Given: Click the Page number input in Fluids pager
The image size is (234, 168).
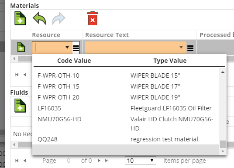Looking at the screenshot, I should (x=69, y=161).
